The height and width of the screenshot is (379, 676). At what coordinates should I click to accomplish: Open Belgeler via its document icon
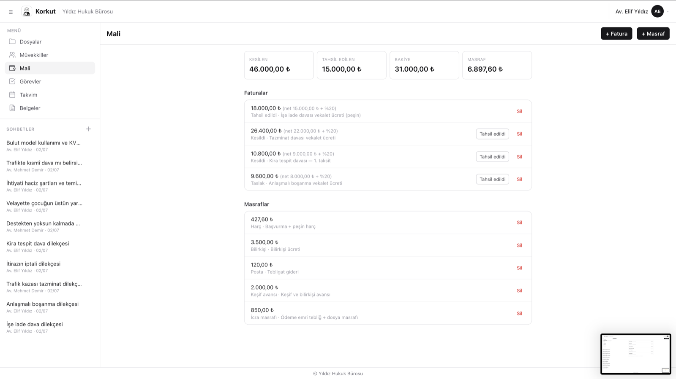(12, 108)
